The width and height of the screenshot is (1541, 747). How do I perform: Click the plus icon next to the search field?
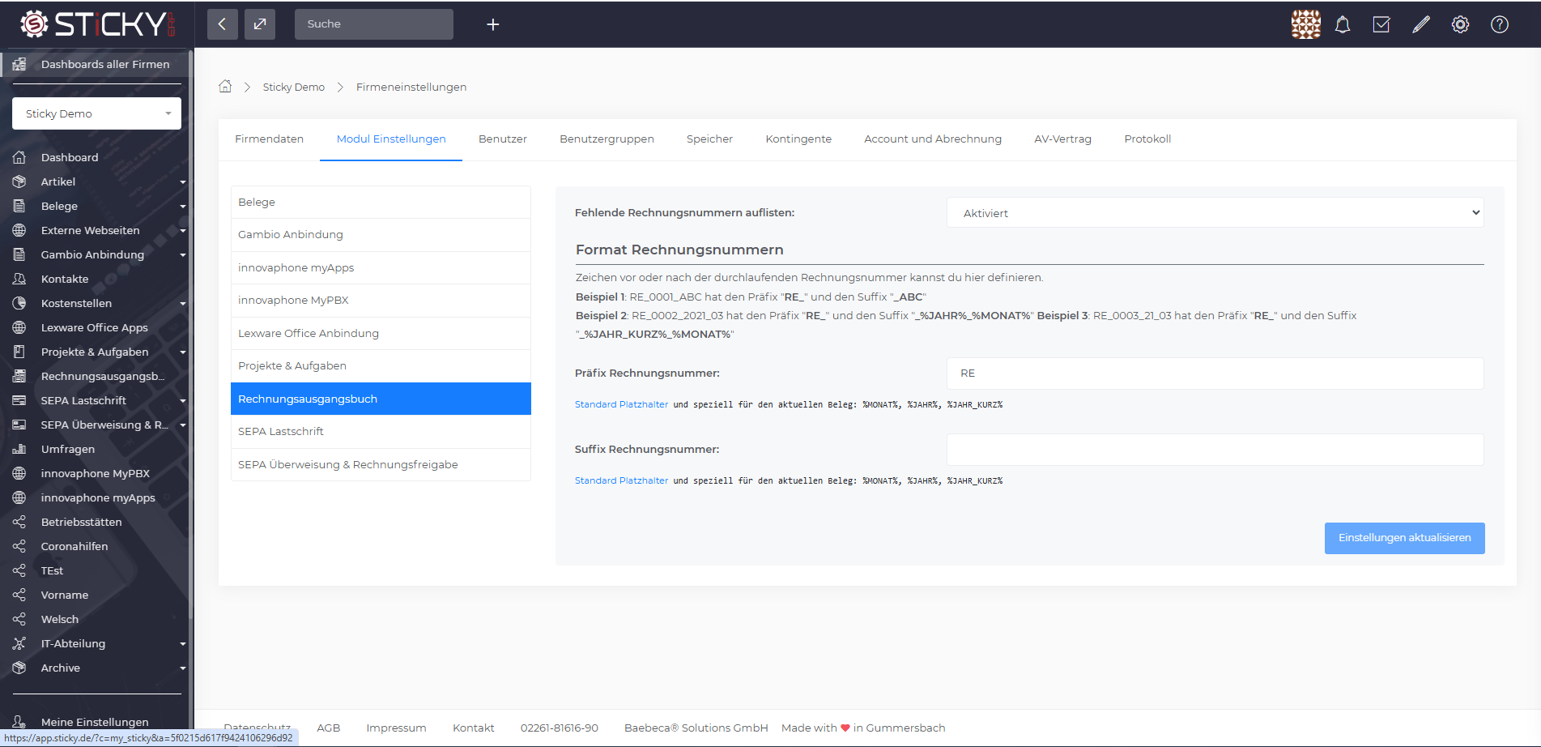pos(492,24)
